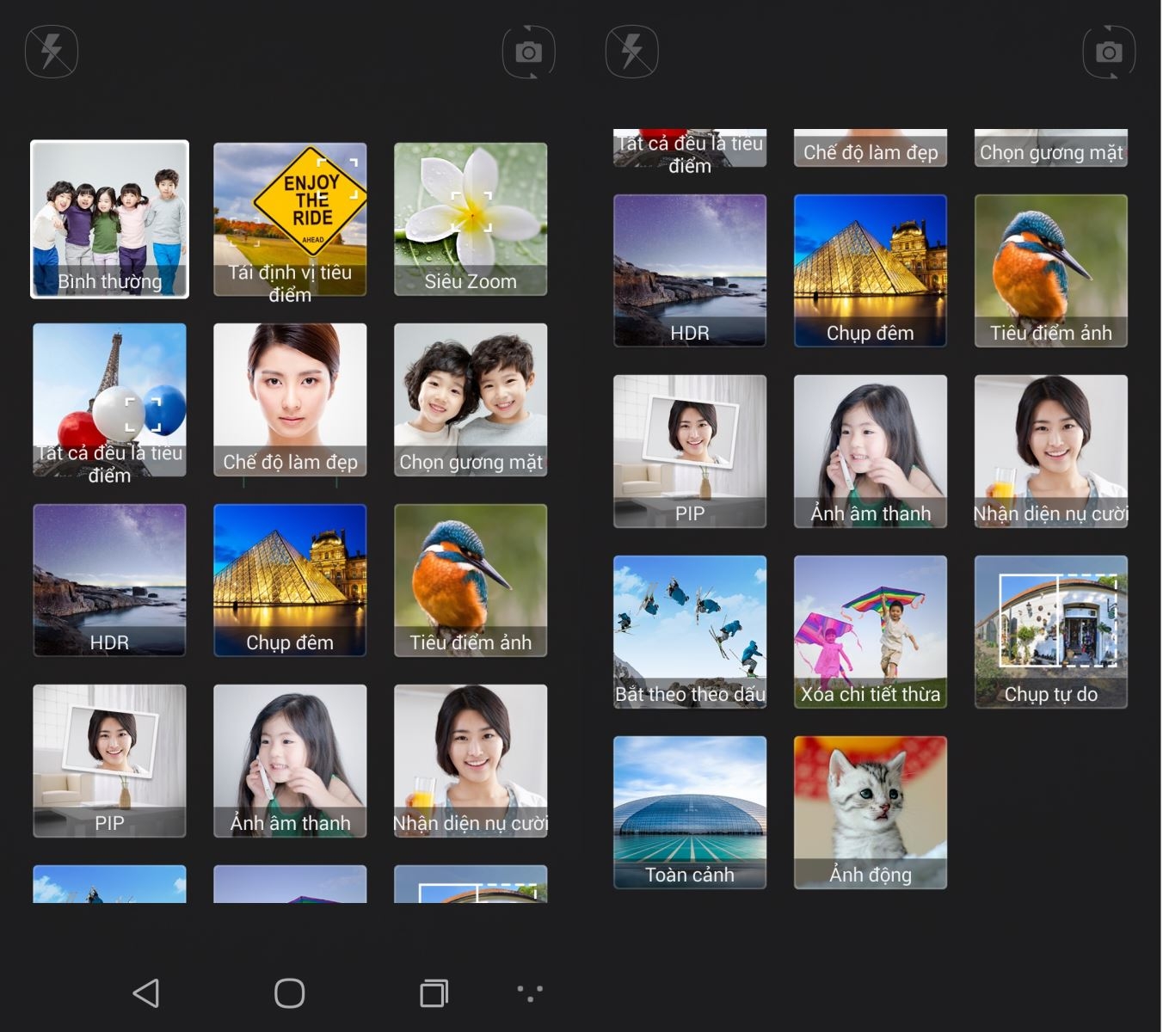
Task: Select Chụp đêm on the right screen
Action: (x=871, y=271)
